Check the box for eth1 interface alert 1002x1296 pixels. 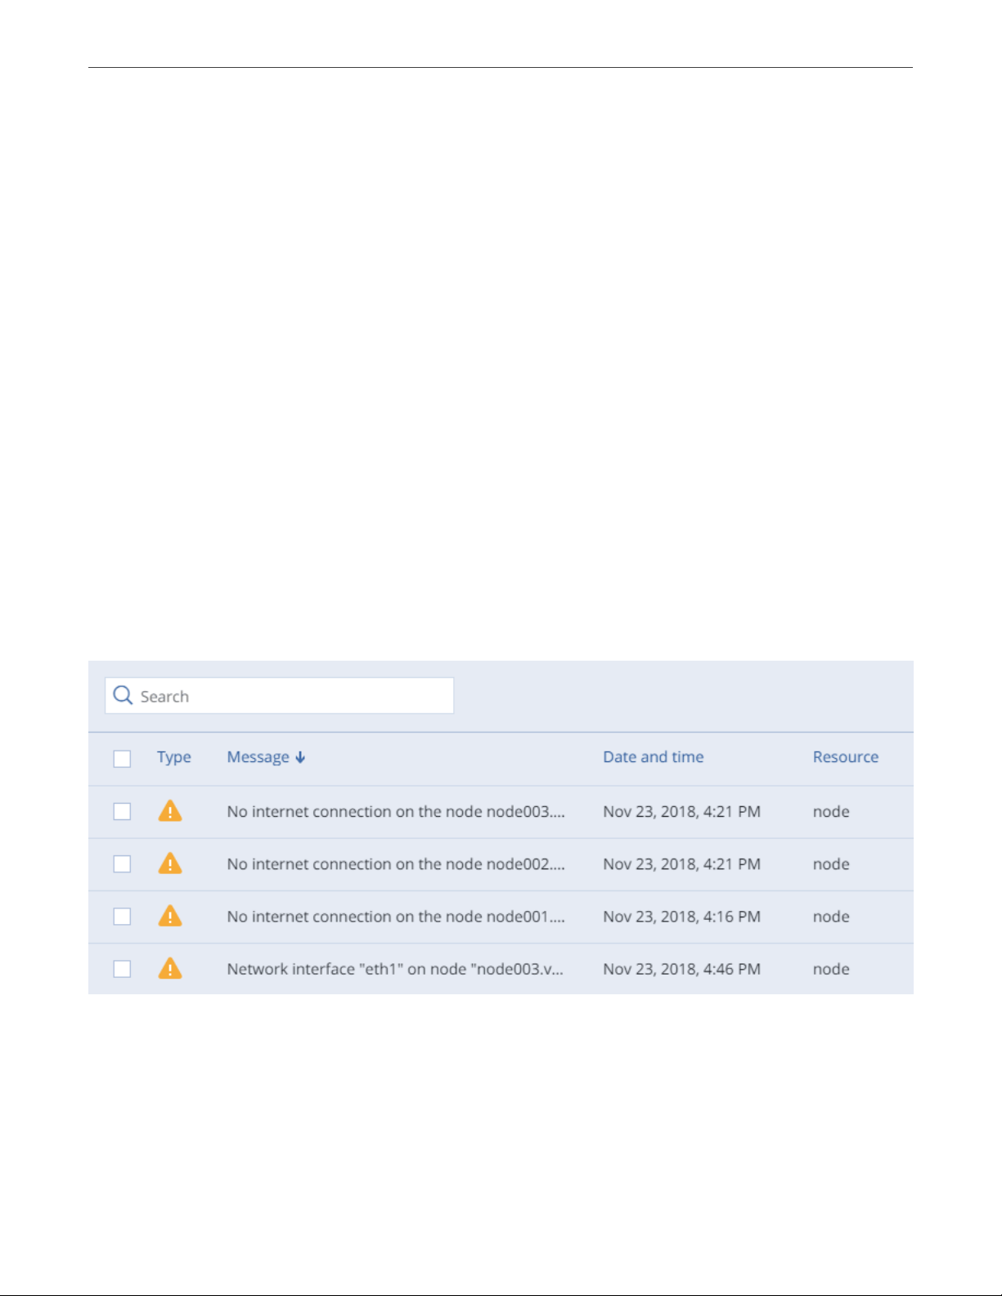122,969
